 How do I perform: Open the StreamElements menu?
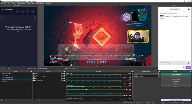tap(40, 3)
